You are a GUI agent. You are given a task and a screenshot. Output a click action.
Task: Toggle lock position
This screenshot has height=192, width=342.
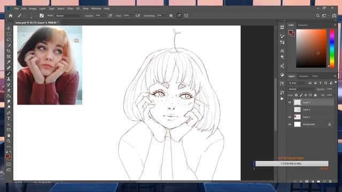pos(306,95)
